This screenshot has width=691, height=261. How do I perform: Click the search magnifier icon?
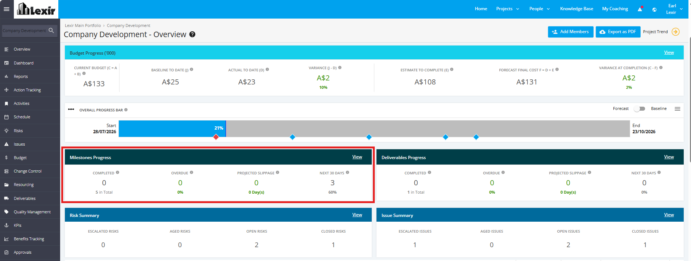tap(51, 31)
